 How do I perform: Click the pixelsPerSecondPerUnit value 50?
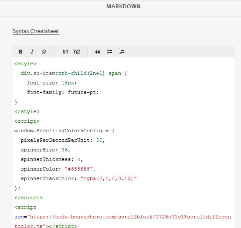pos(99,140)
